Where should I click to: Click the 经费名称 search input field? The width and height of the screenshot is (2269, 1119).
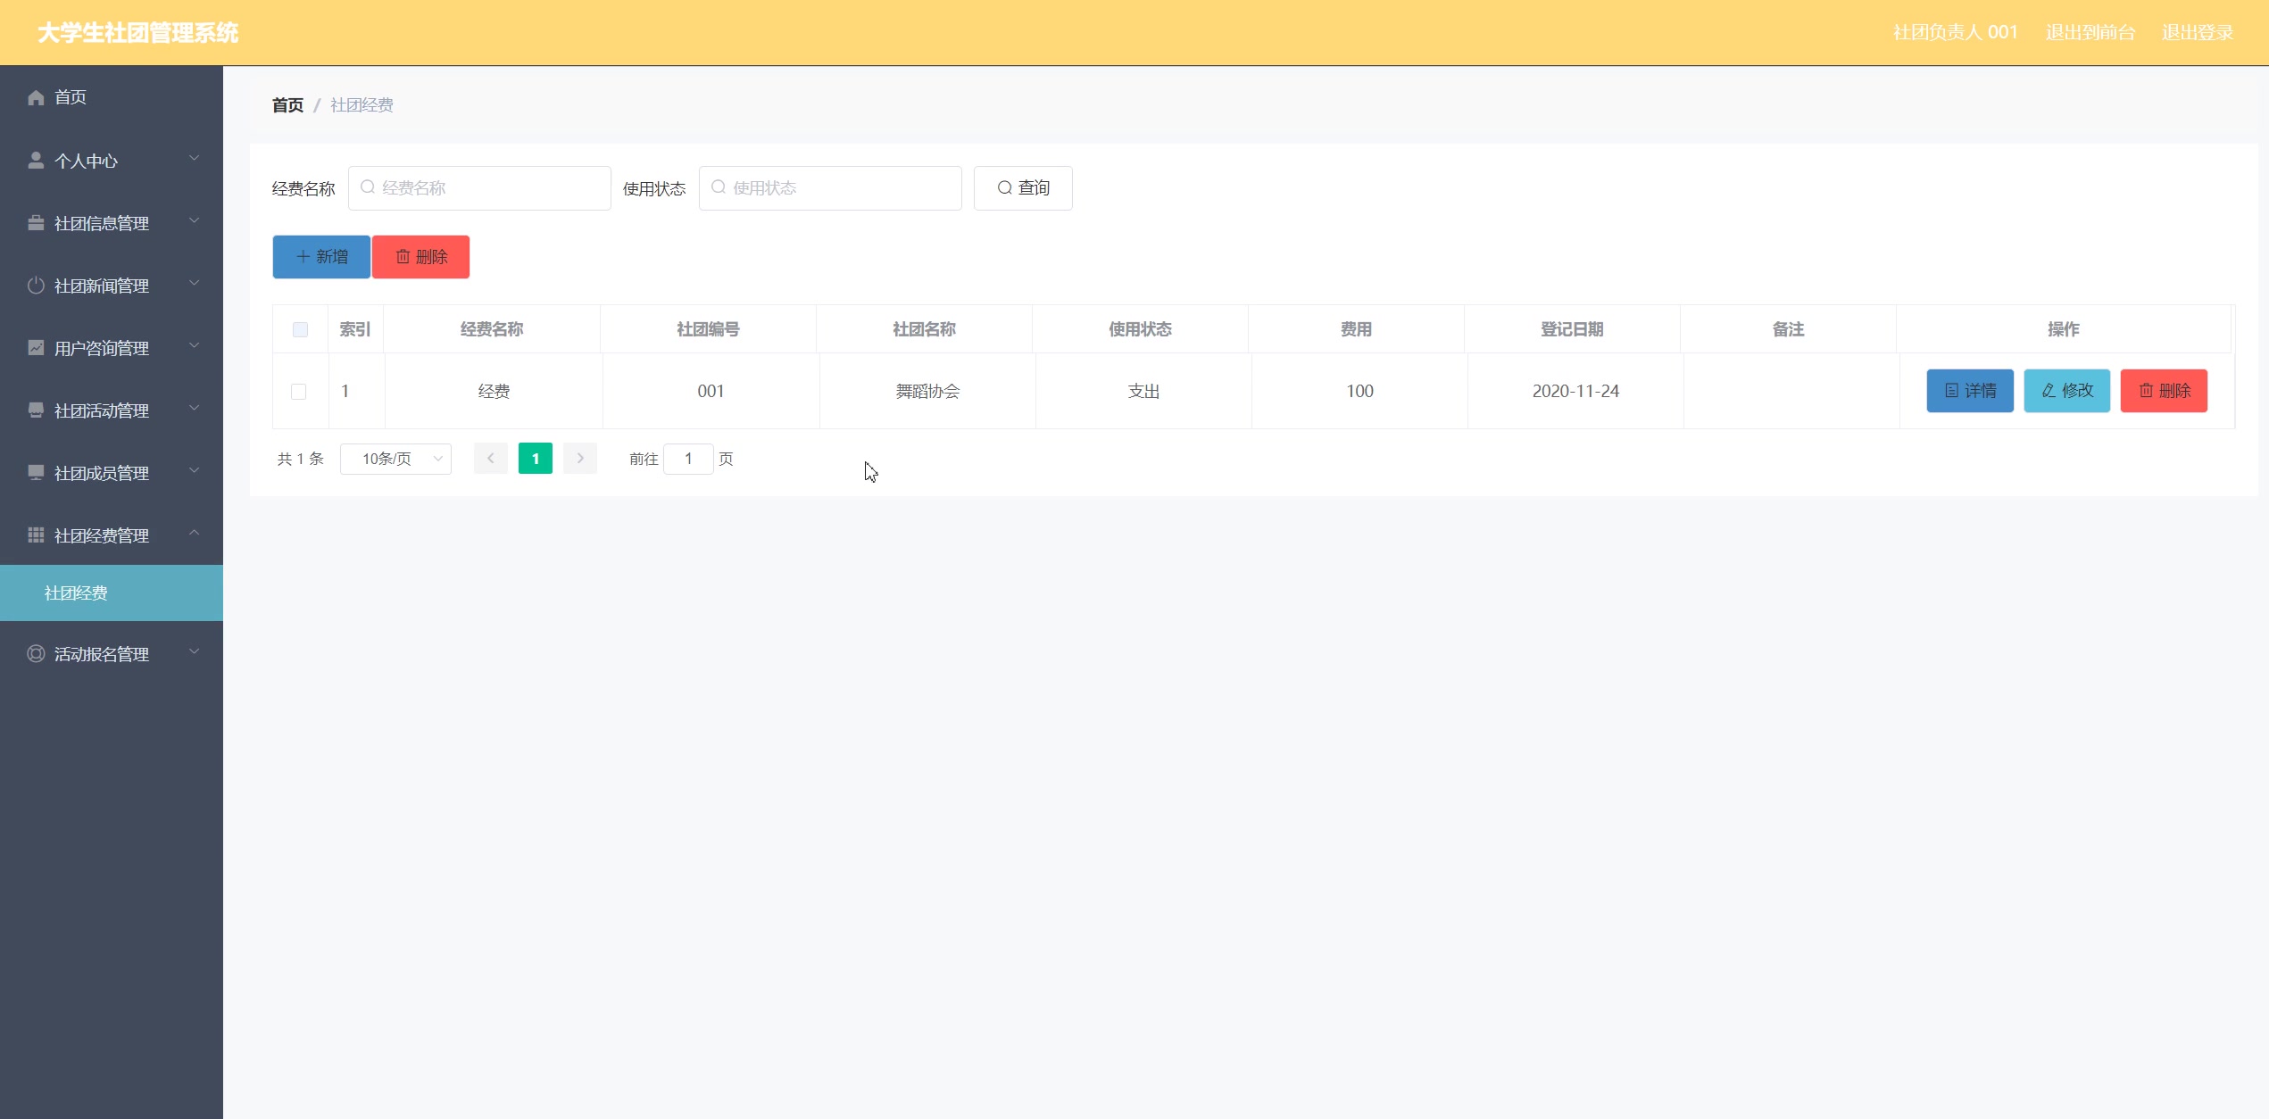coord(480,188)
